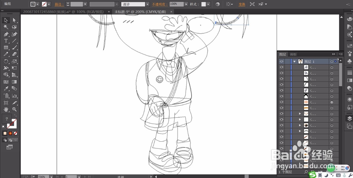
Task: Click target circle of blush sublayer
Action: pos(331,102)
